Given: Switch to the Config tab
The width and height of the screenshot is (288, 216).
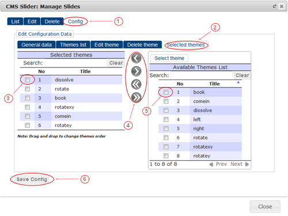Looking at the screenshot, I should click(75, 21).
